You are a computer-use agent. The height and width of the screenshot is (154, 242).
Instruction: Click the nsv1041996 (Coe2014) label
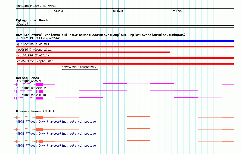[x=33, y=55]
